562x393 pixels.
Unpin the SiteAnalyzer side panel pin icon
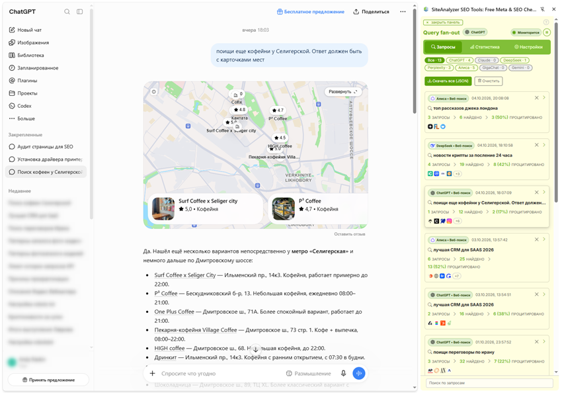pos(542,9)
